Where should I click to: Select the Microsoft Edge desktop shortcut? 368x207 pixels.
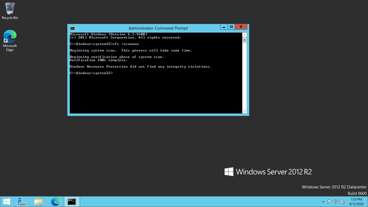coord(10,40)
